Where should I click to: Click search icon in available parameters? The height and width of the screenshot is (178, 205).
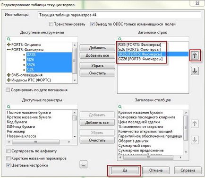pyautogui.click(x=9, y=107)
